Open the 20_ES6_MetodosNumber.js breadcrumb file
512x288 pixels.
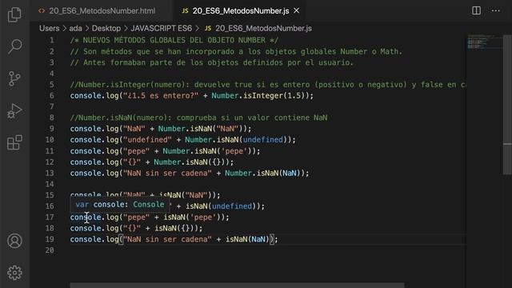pyautogui.click(x=263, y=29)
